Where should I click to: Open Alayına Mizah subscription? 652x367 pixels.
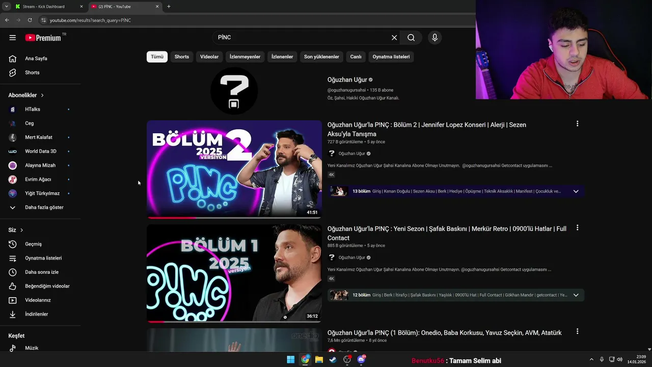(40, 165)
